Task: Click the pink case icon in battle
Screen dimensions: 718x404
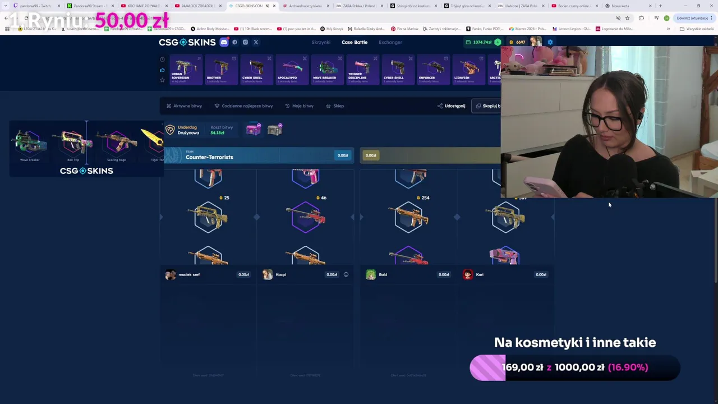Action: coord(254,130)
